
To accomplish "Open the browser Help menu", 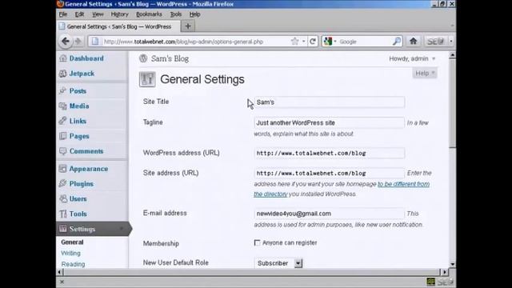I will 194,14.
